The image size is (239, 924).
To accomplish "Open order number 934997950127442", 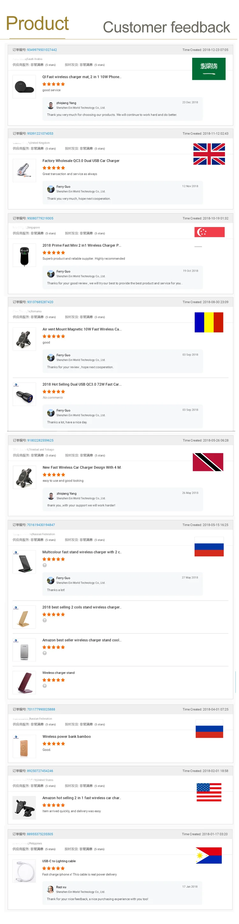I will (x=42, y=50).
